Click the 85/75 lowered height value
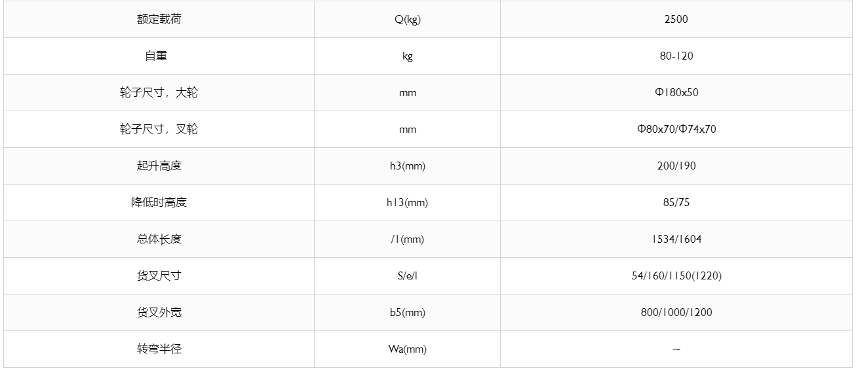The width and height of the screenshot is (858, 373). (x=676, y=202)
